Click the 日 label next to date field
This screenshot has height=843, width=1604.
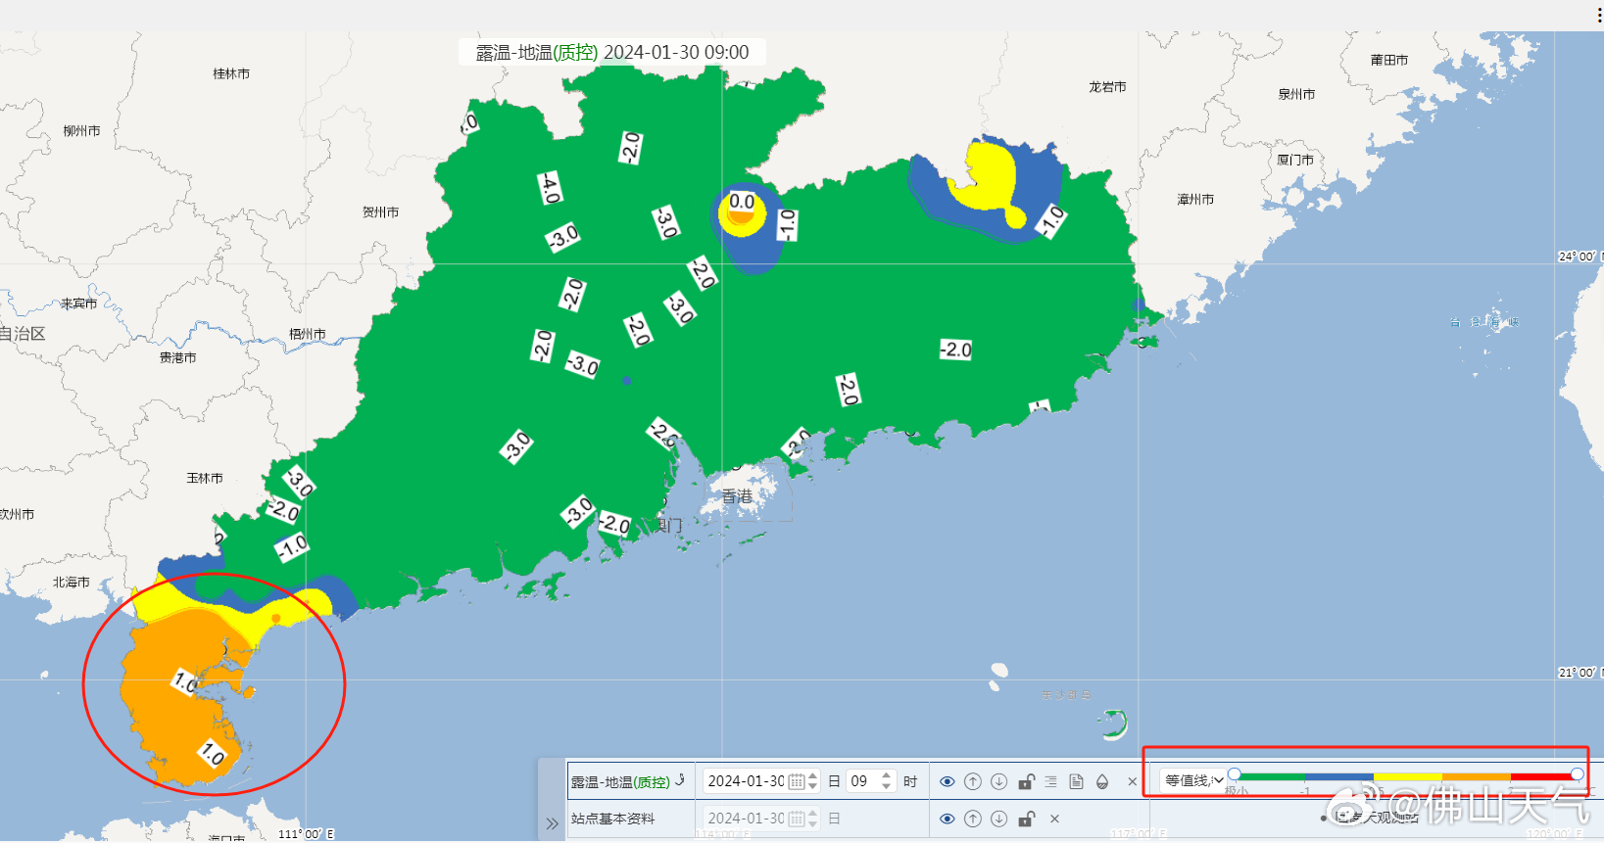835,781
